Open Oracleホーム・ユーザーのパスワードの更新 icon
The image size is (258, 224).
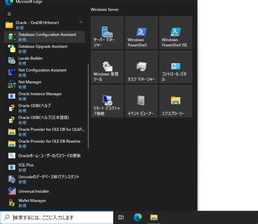coord(12,155)
